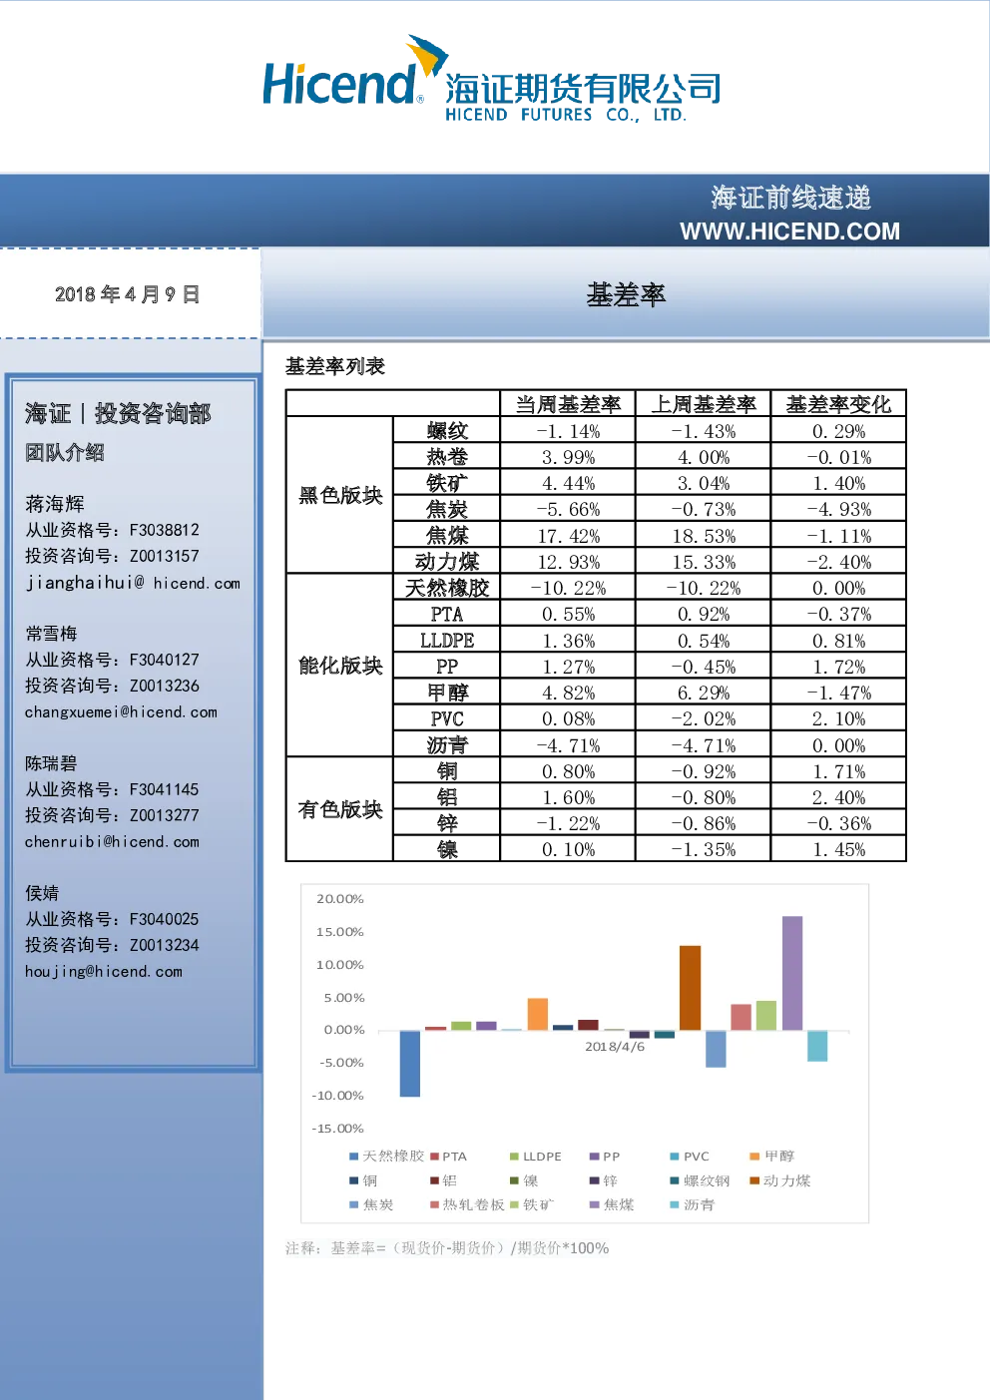Click the name 蒋海辉 in sidebar

pos(55,504)
